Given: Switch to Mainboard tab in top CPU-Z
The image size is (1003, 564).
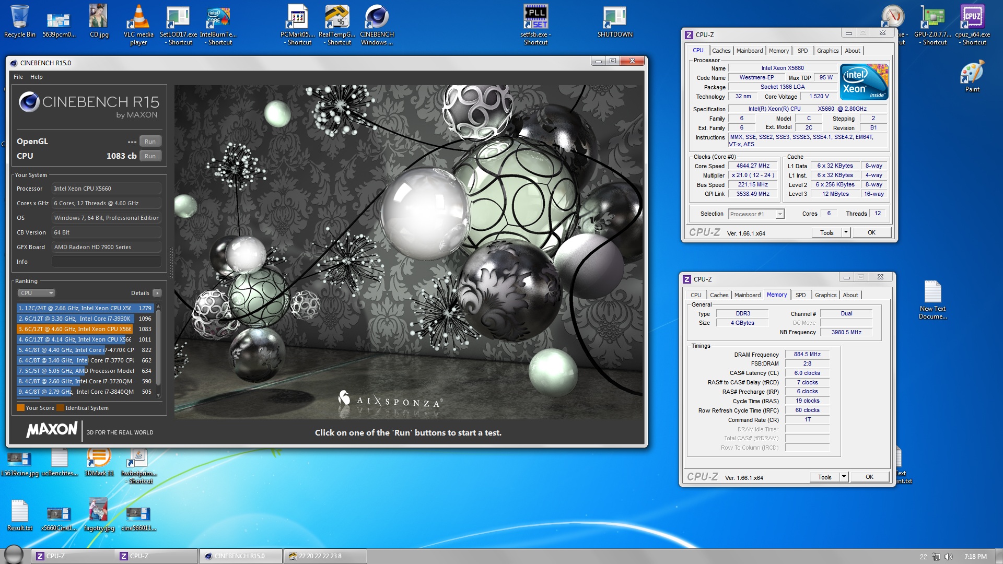Looking at the screenshot, I should [x=750, y=51].
